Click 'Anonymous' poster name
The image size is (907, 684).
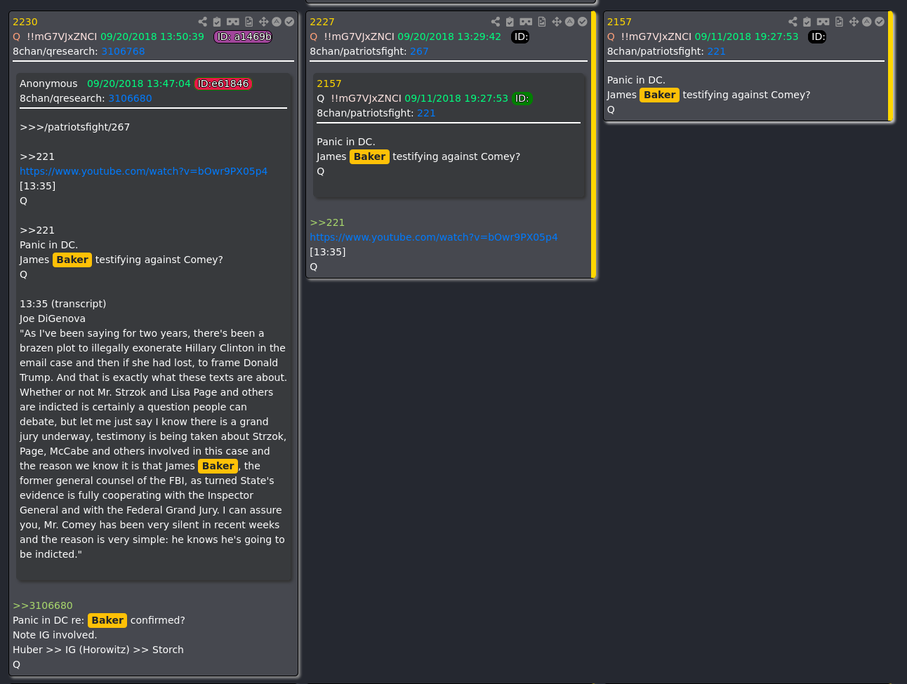48,83
